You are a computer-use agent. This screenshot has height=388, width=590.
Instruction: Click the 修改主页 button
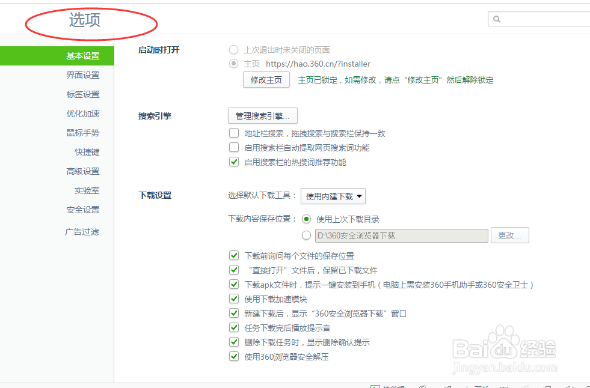(x=266, y=80)
